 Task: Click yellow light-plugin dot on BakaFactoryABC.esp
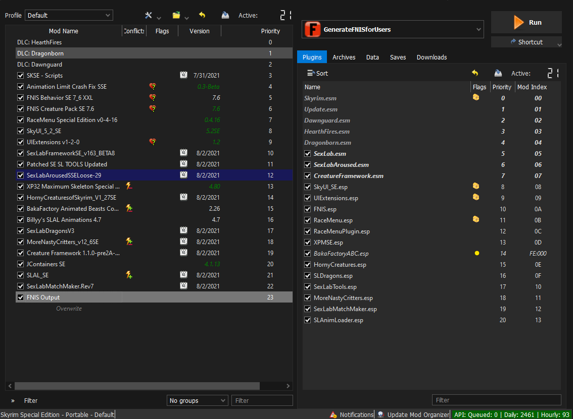(x=476, y=253)
